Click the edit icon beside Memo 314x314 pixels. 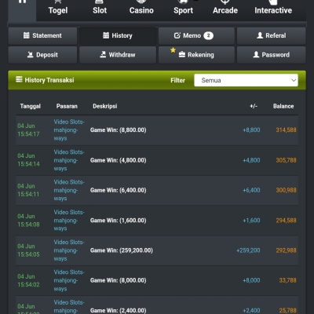point(177,35)
